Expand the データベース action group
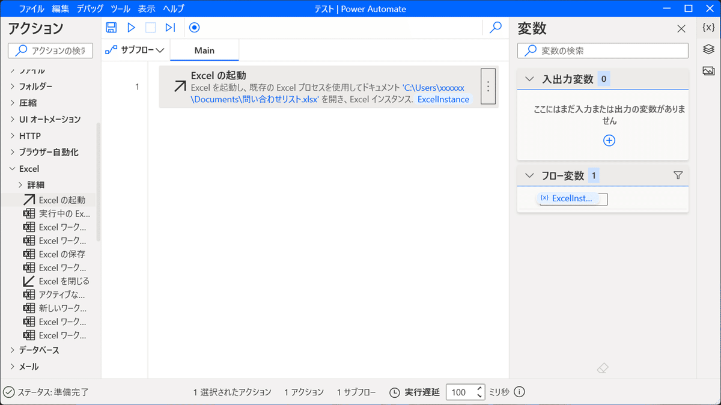Viewport: 721px width, 405px height. [13, 350]
